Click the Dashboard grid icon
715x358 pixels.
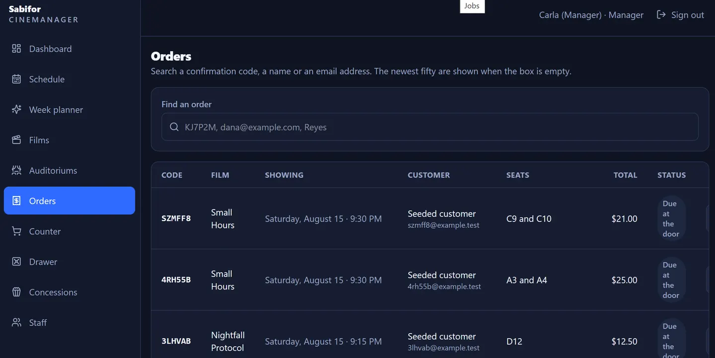click(x=16, y=49)
